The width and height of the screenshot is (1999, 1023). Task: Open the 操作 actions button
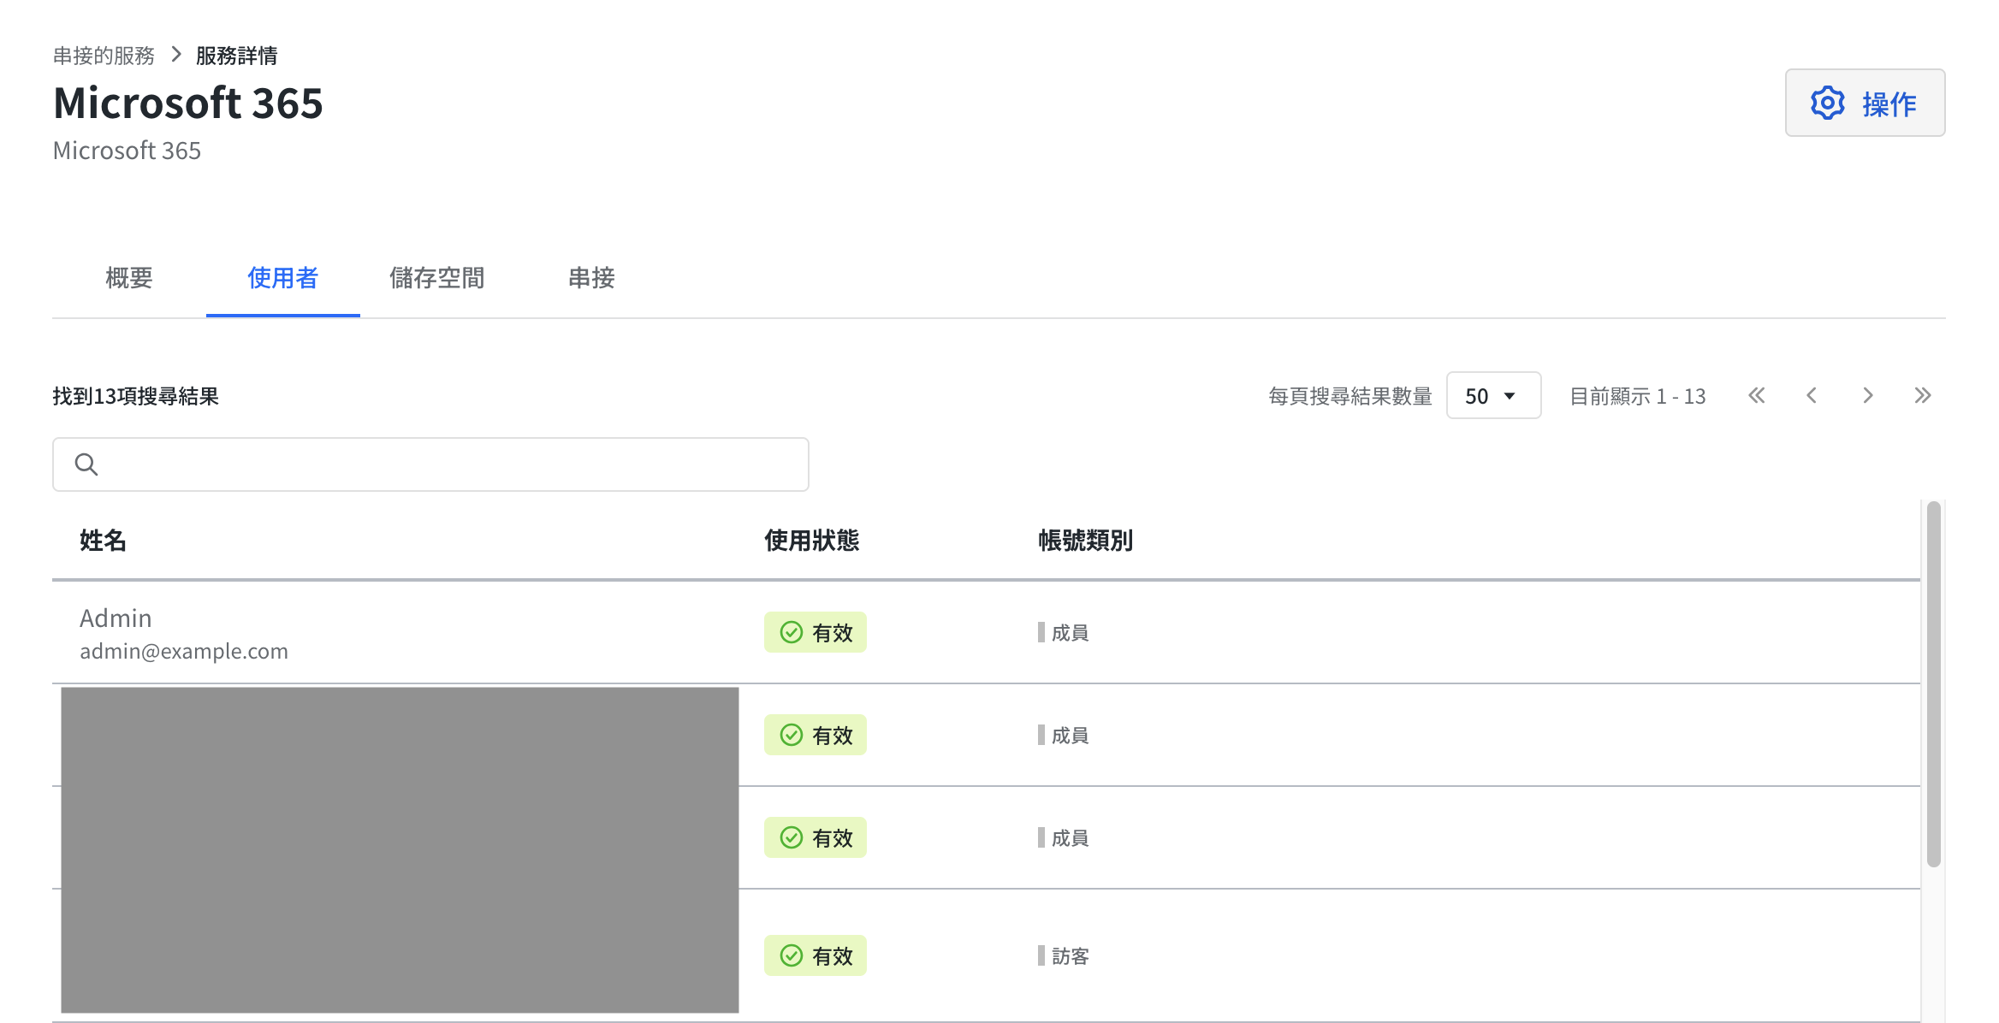point(1865,103)
